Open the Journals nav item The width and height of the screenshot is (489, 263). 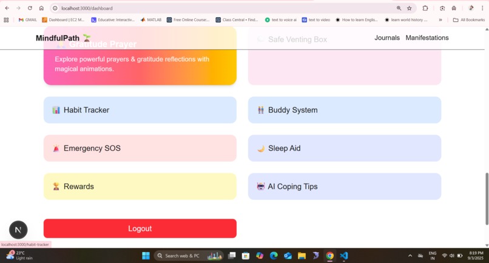click(x=387, y=38)
